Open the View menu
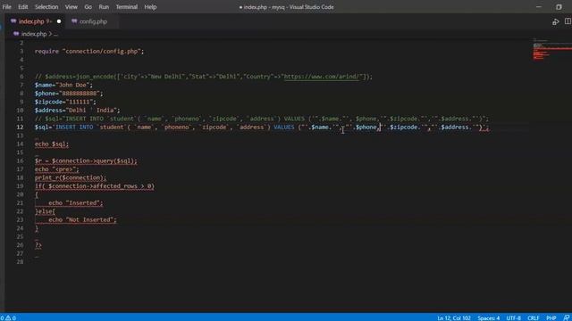Viewport: 572px width, 321px height. [71, 7]
